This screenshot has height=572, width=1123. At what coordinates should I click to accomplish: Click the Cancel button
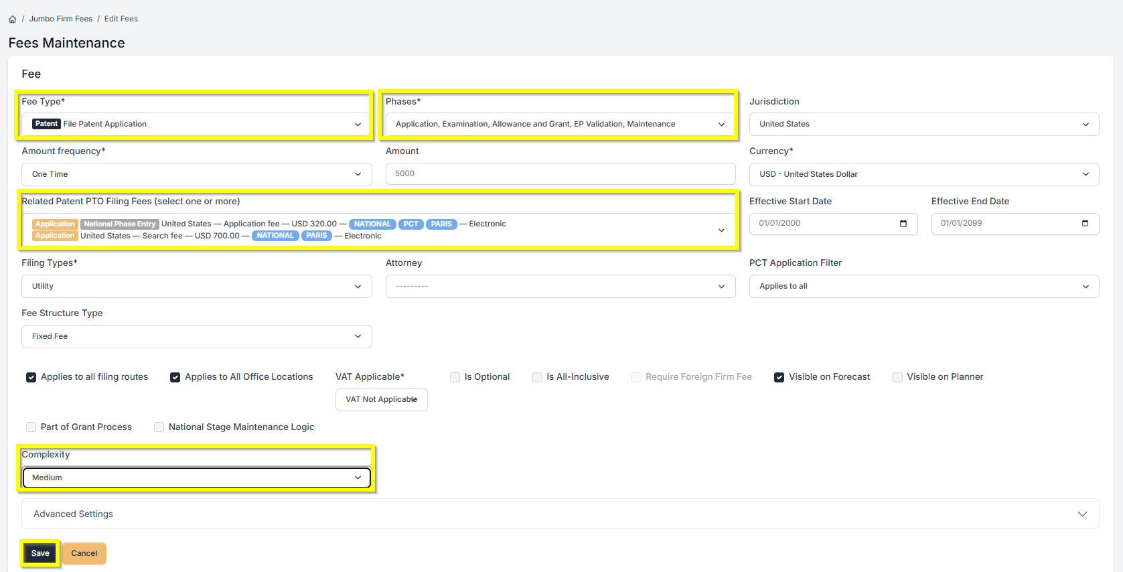[84, 553]
